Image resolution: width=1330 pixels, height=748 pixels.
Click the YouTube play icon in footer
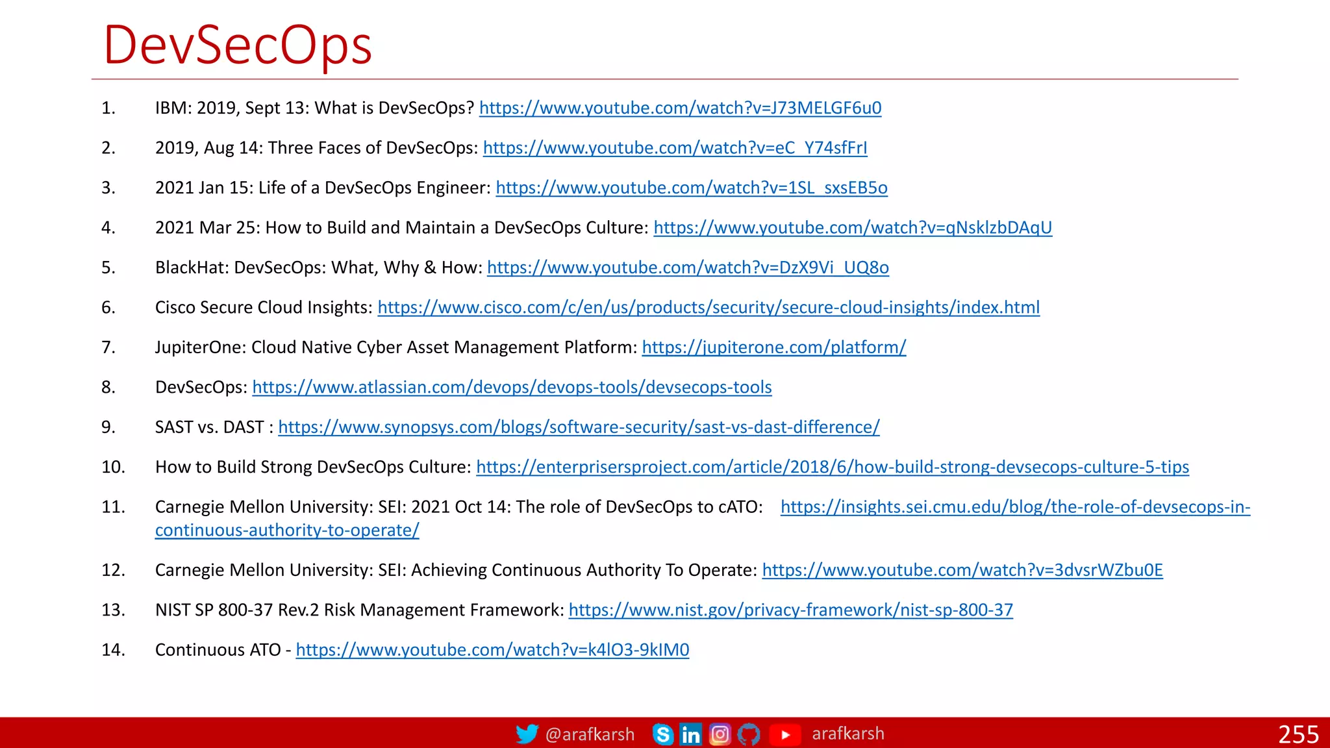coord(785,734)
